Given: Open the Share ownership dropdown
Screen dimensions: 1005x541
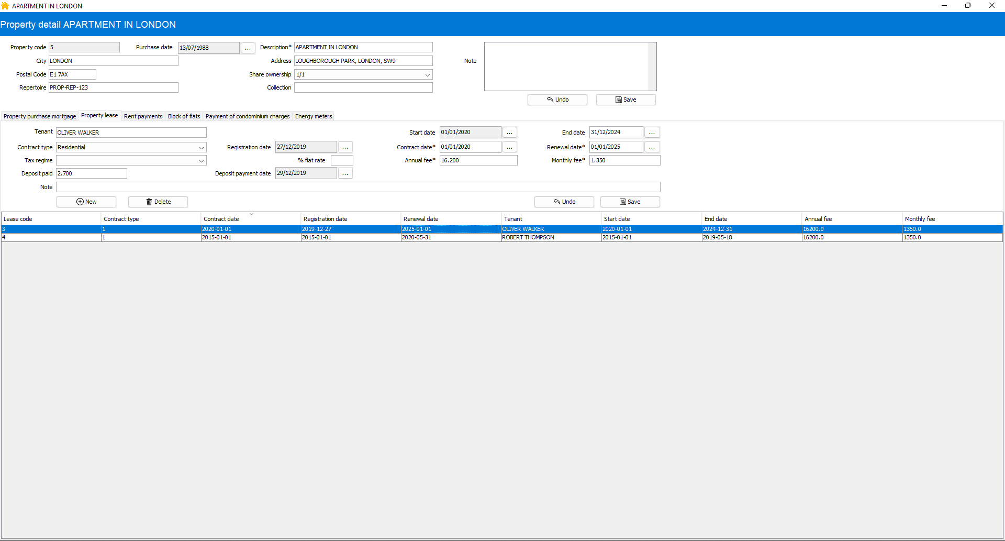Looking at the screenshot, I should [x=427, y=75].
